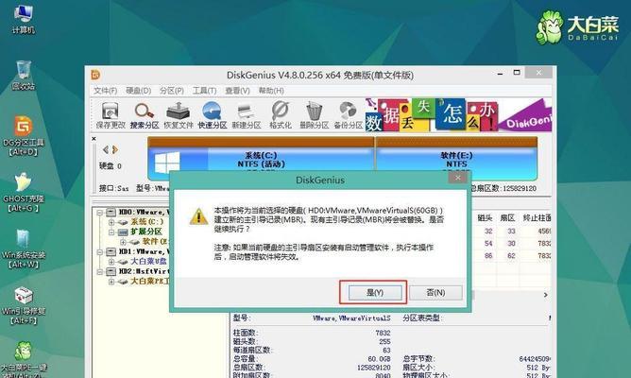Launch GHOST克隆 desktop shortcut
Image resolution: width=631 pixels, height=378 pixels.
tap(24, 193)
